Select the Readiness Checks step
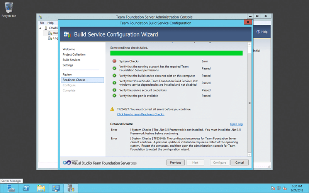 82,80
